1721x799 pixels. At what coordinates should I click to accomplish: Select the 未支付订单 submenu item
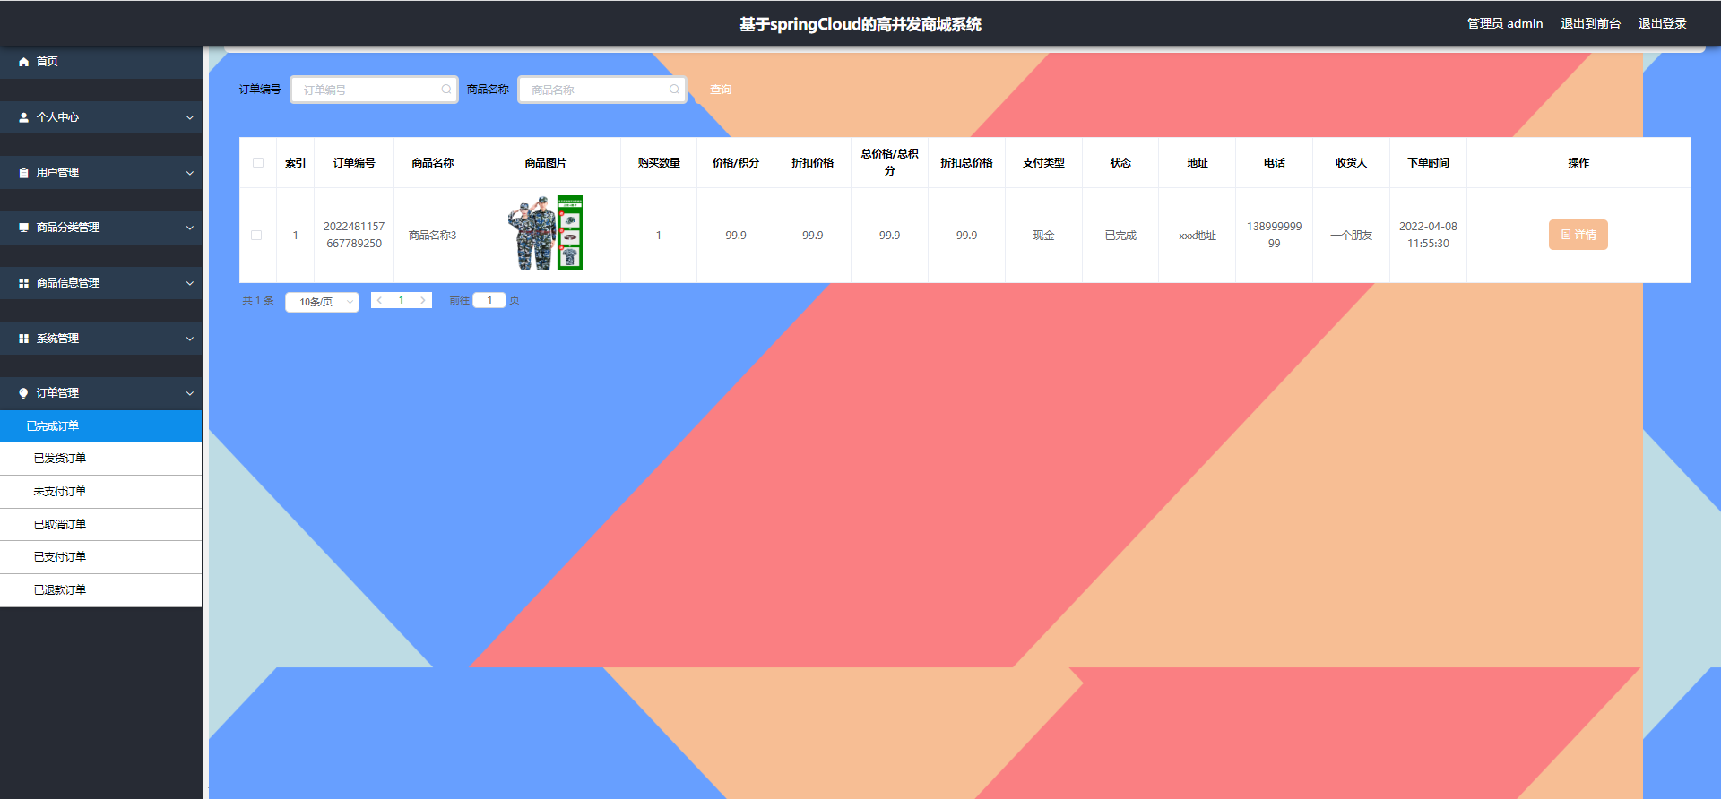click(60, 492)
